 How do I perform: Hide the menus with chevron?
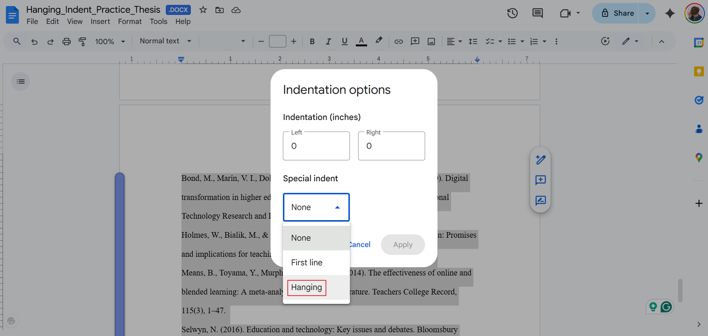[662, 41]
